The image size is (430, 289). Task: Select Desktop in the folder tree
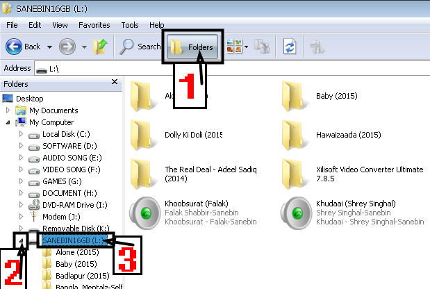pos(30,99)
